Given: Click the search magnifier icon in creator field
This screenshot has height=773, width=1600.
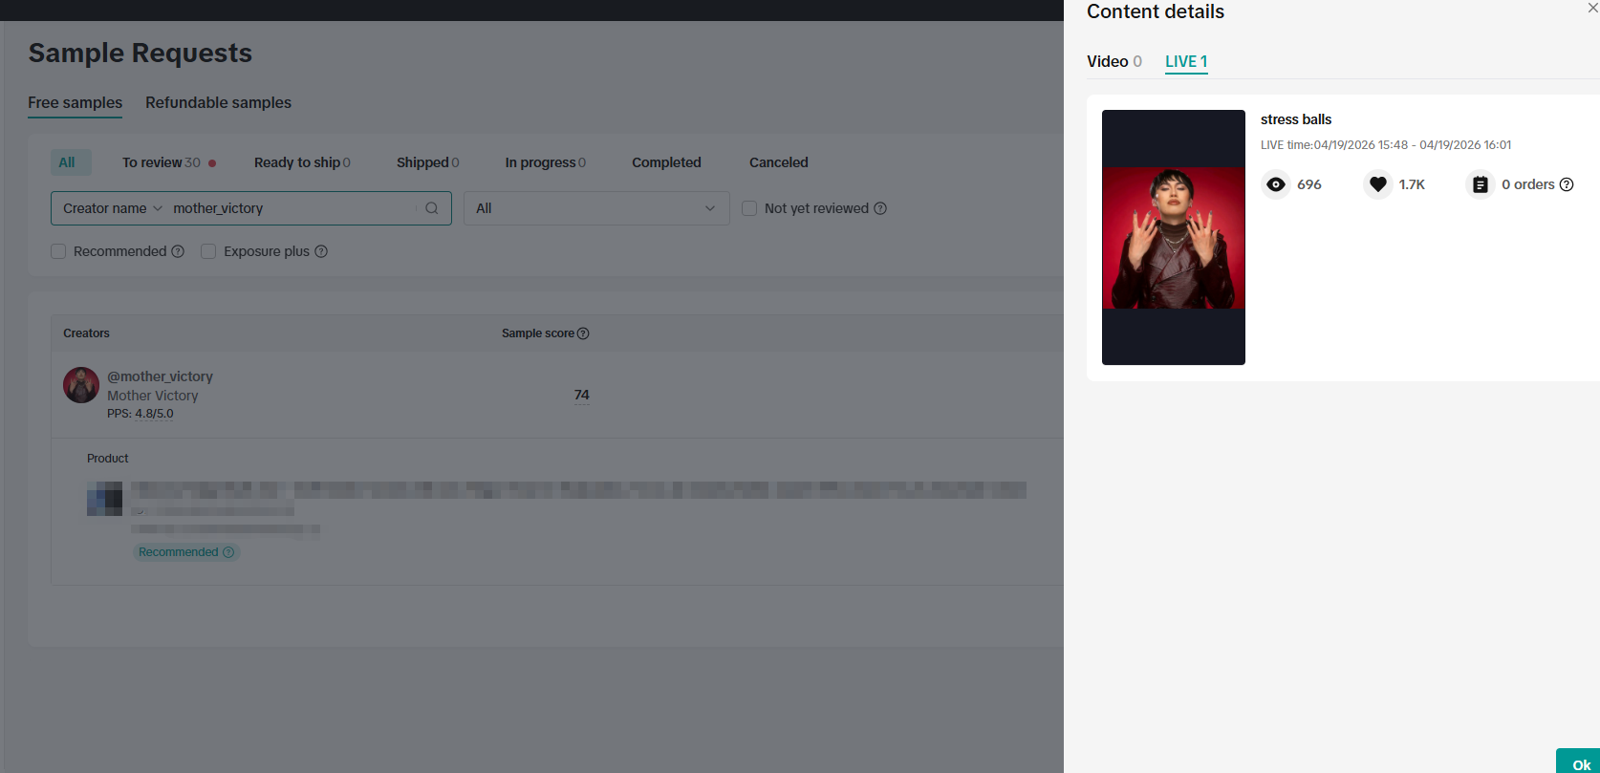Looking at the screenshot, I should tap(431, 208).
